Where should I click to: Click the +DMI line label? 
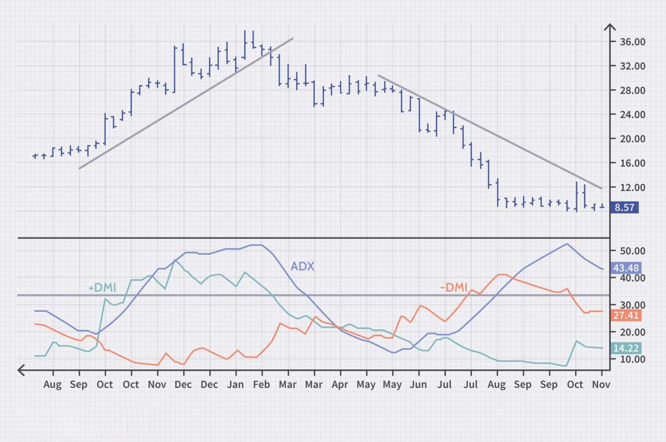click(102, 288)
